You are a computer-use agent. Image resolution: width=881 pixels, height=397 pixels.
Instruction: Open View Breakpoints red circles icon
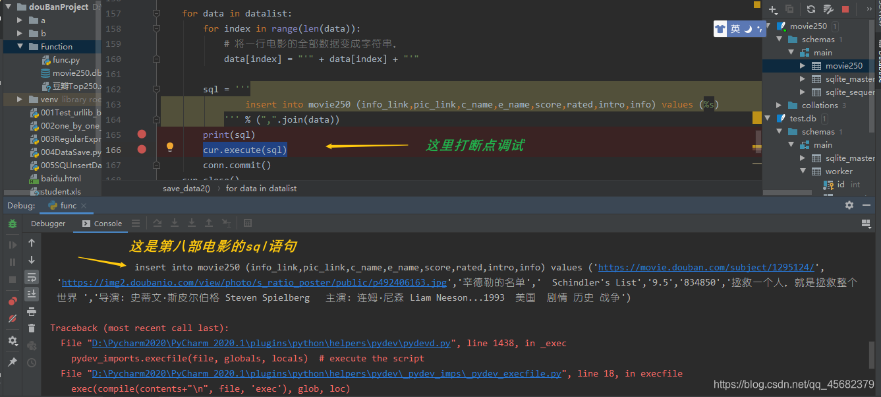tap(13, 301)
